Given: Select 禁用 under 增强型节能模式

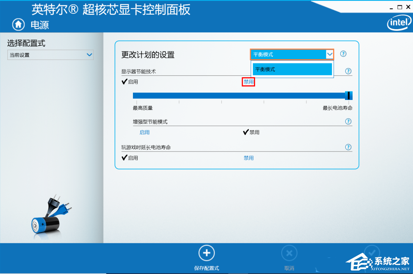Looking at the screenshot, I should point(251,132).
